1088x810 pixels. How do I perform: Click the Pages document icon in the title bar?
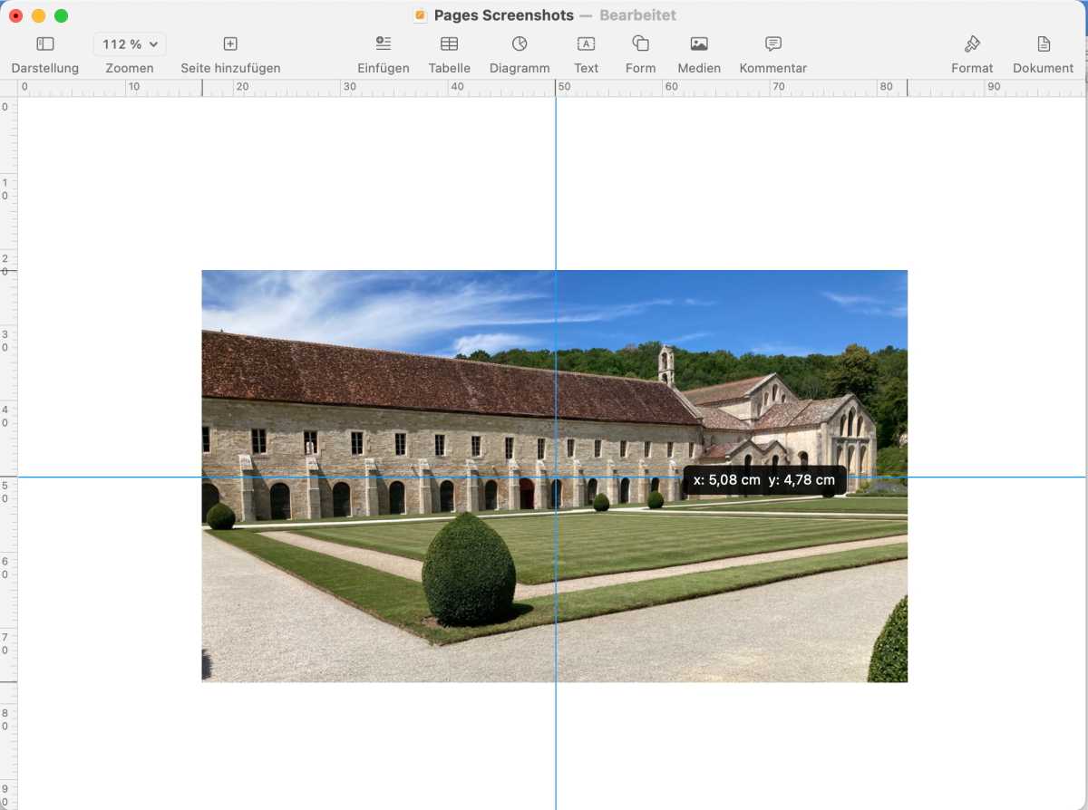point(420,15)
